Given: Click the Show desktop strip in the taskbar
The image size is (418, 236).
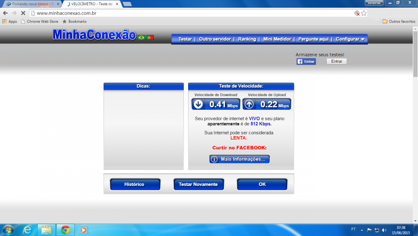Looking at the screenshot, I should point(416,230).
